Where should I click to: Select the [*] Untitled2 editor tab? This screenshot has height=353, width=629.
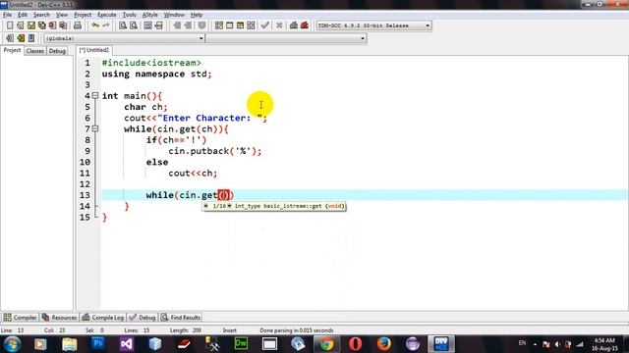94,50
